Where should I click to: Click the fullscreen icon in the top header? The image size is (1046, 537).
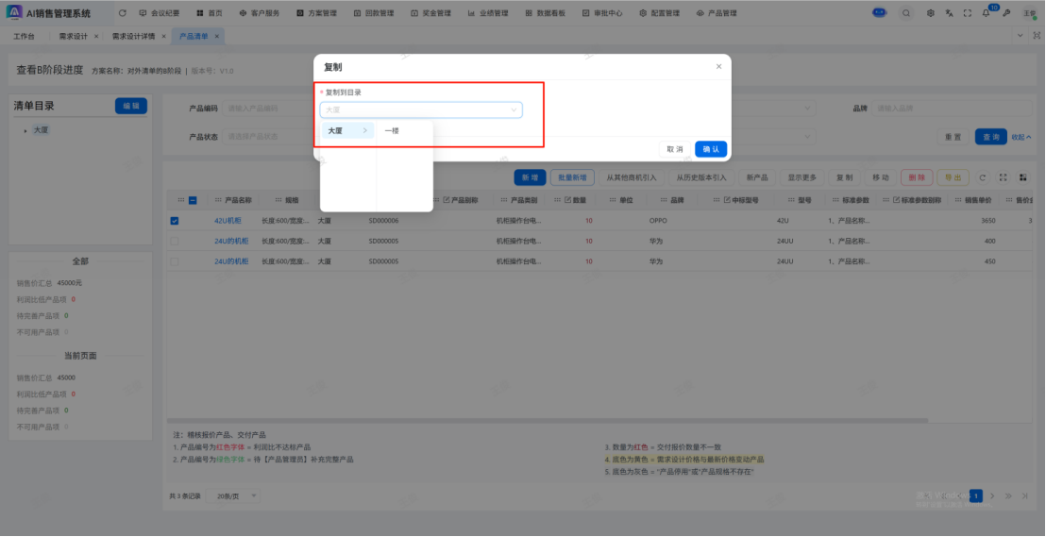tap(968, 13)
